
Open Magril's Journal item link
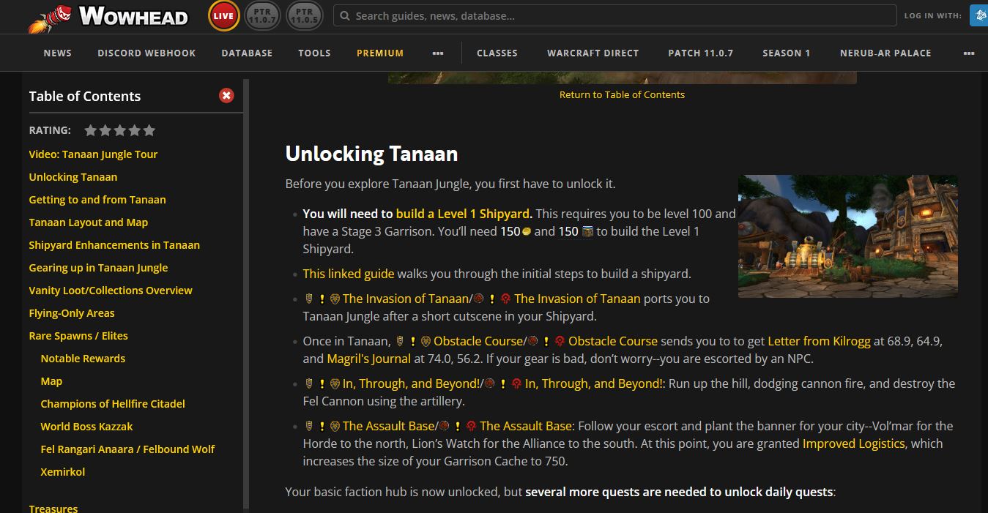368,359
